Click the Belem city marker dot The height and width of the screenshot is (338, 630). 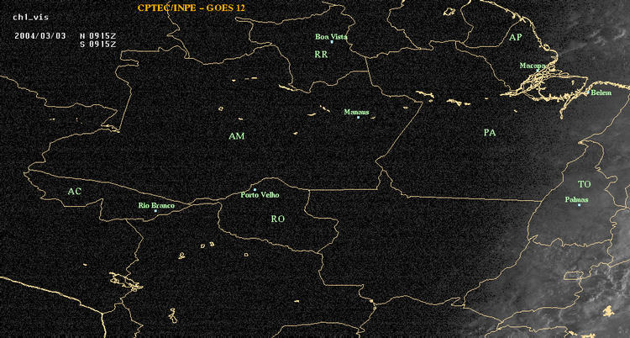click(588, 92)
